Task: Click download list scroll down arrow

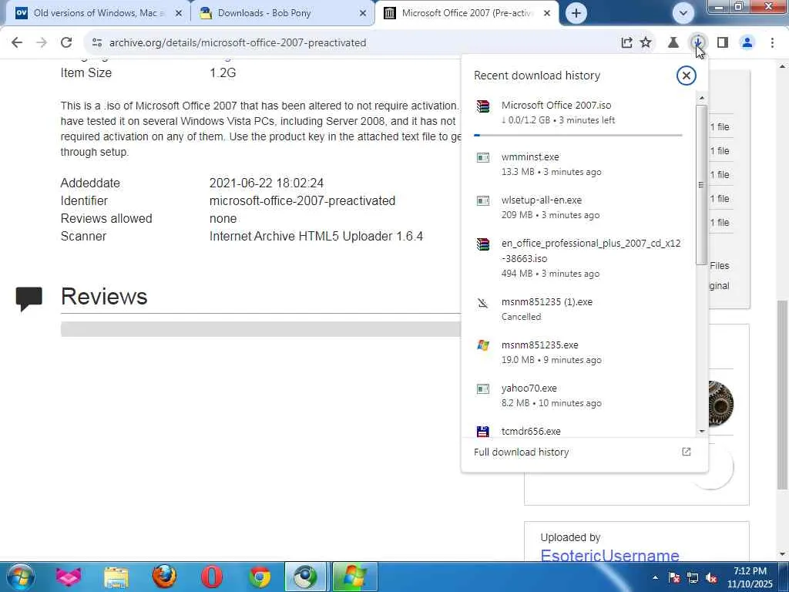Action: [x=702, y=432]
